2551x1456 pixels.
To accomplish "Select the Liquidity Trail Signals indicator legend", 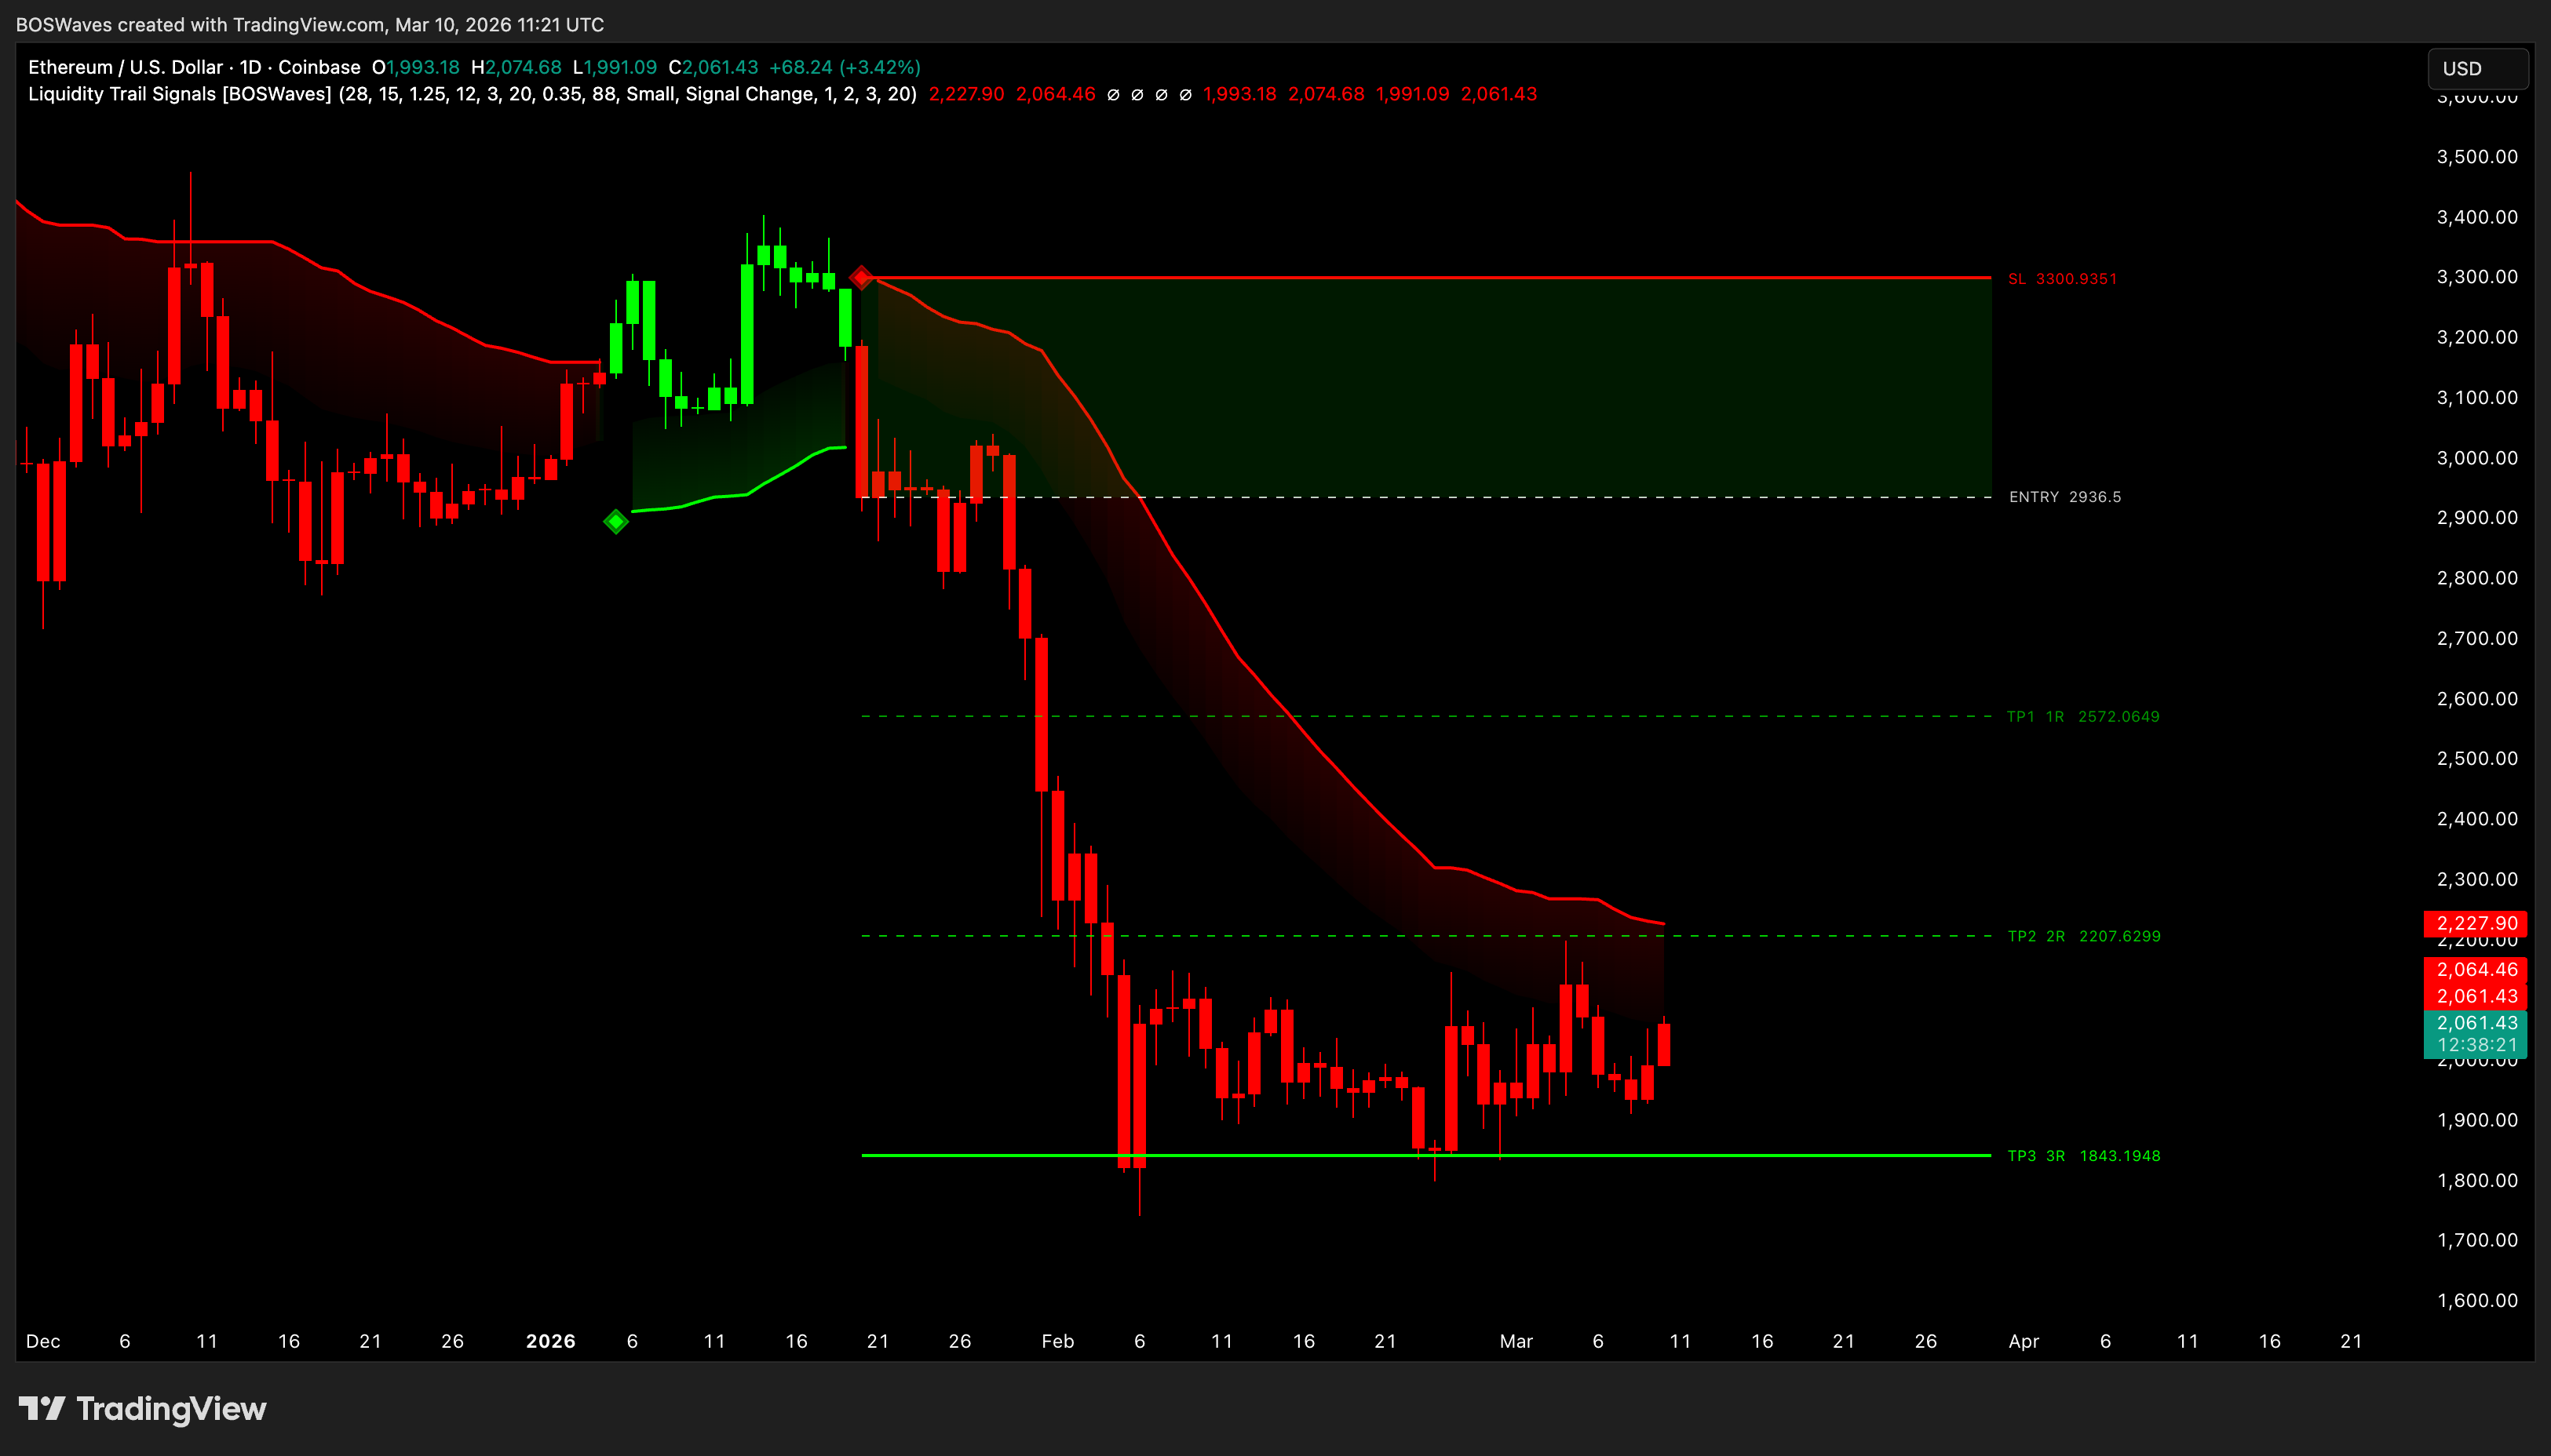I will pos(473,94).
